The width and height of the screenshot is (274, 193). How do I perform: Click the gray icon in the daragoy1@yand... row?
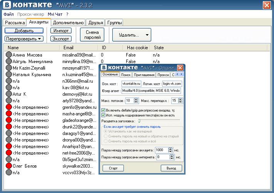click(x=9, y=133)
